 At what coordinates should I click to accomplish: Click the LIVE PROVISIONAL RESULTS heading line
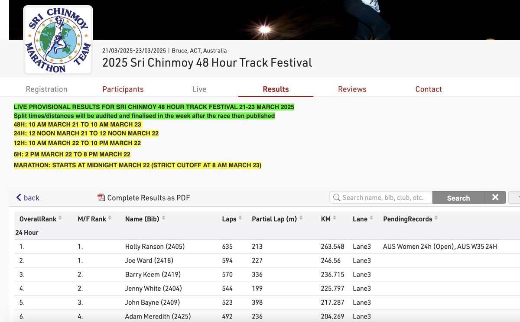pyautogui.click(x=154, y=107)
